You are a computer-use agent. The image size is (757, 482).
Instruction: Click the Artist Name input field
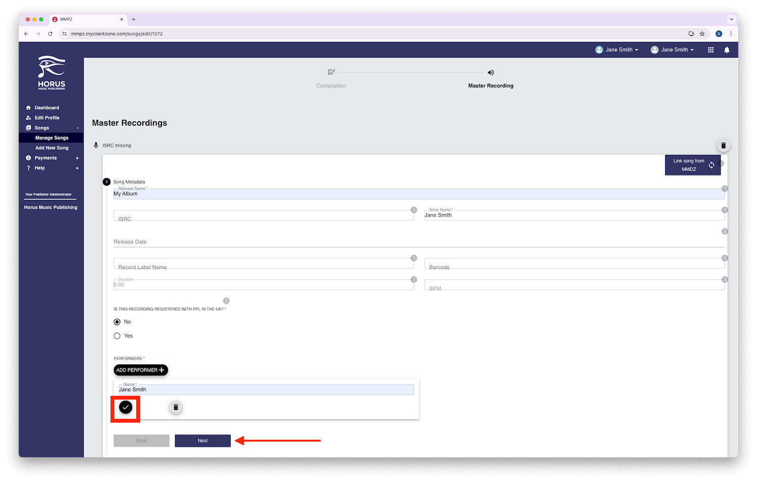click(x=574, y=216)
